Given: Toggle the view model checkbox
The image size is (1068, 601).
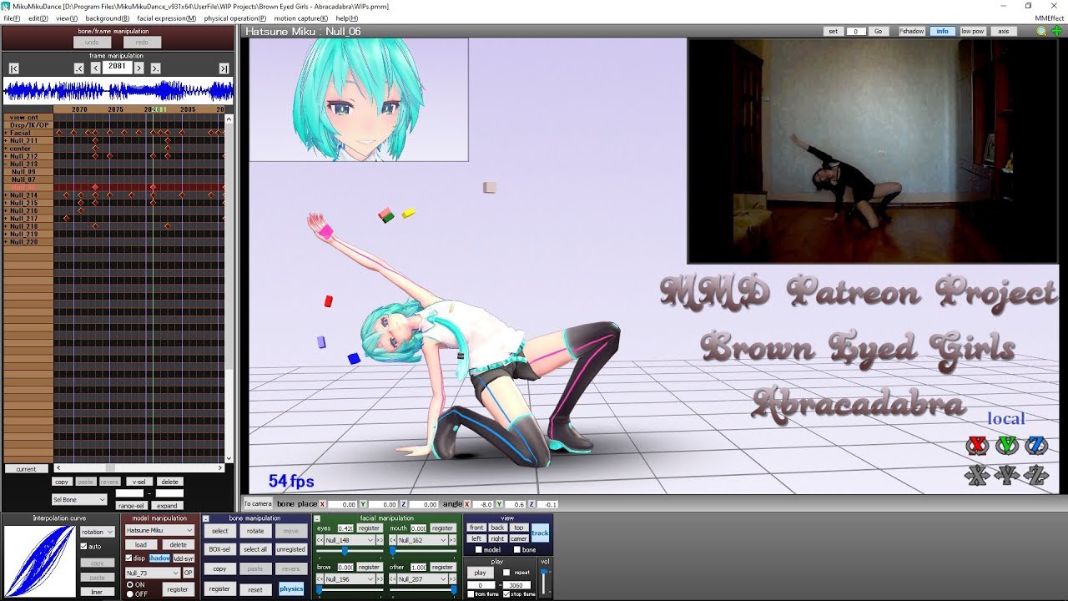Looking at the screenshot, I should 478,549.
